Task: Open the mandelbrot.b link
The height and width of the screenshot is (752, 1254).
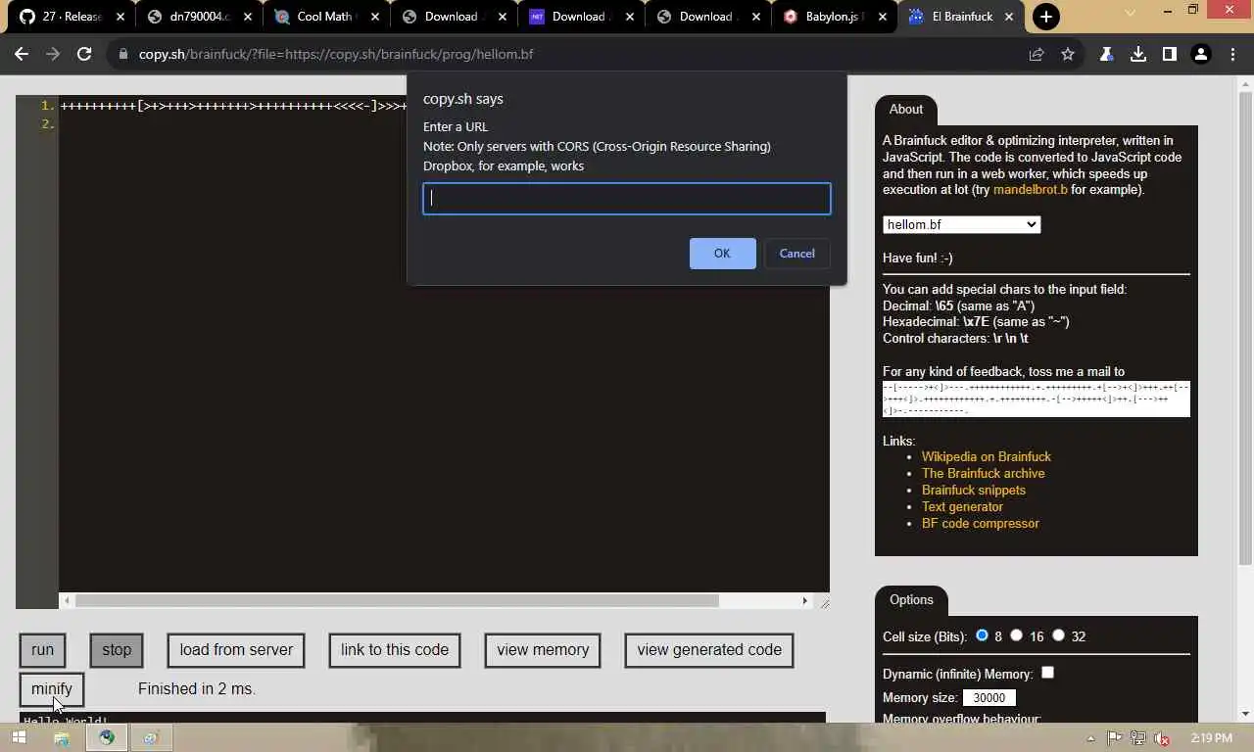Action: pos(1030,190)
